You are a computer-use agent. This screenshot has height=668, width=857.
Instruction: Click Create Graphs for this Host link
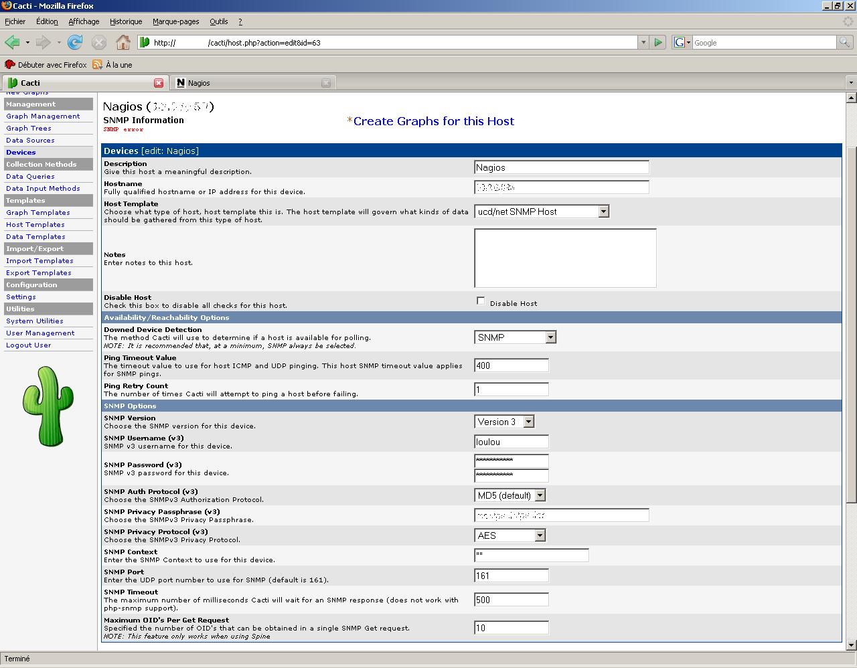coord(434,121)
